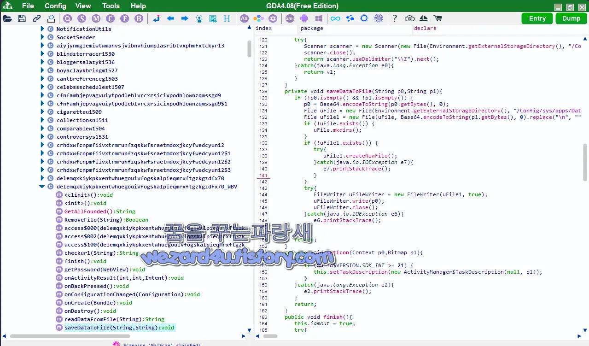Expand the comparablew1504 class node

click(42, 129)
